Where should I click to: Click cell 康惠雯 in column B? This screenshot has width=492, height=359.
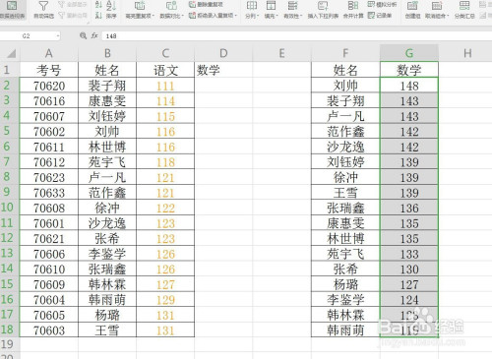(107, 101)
